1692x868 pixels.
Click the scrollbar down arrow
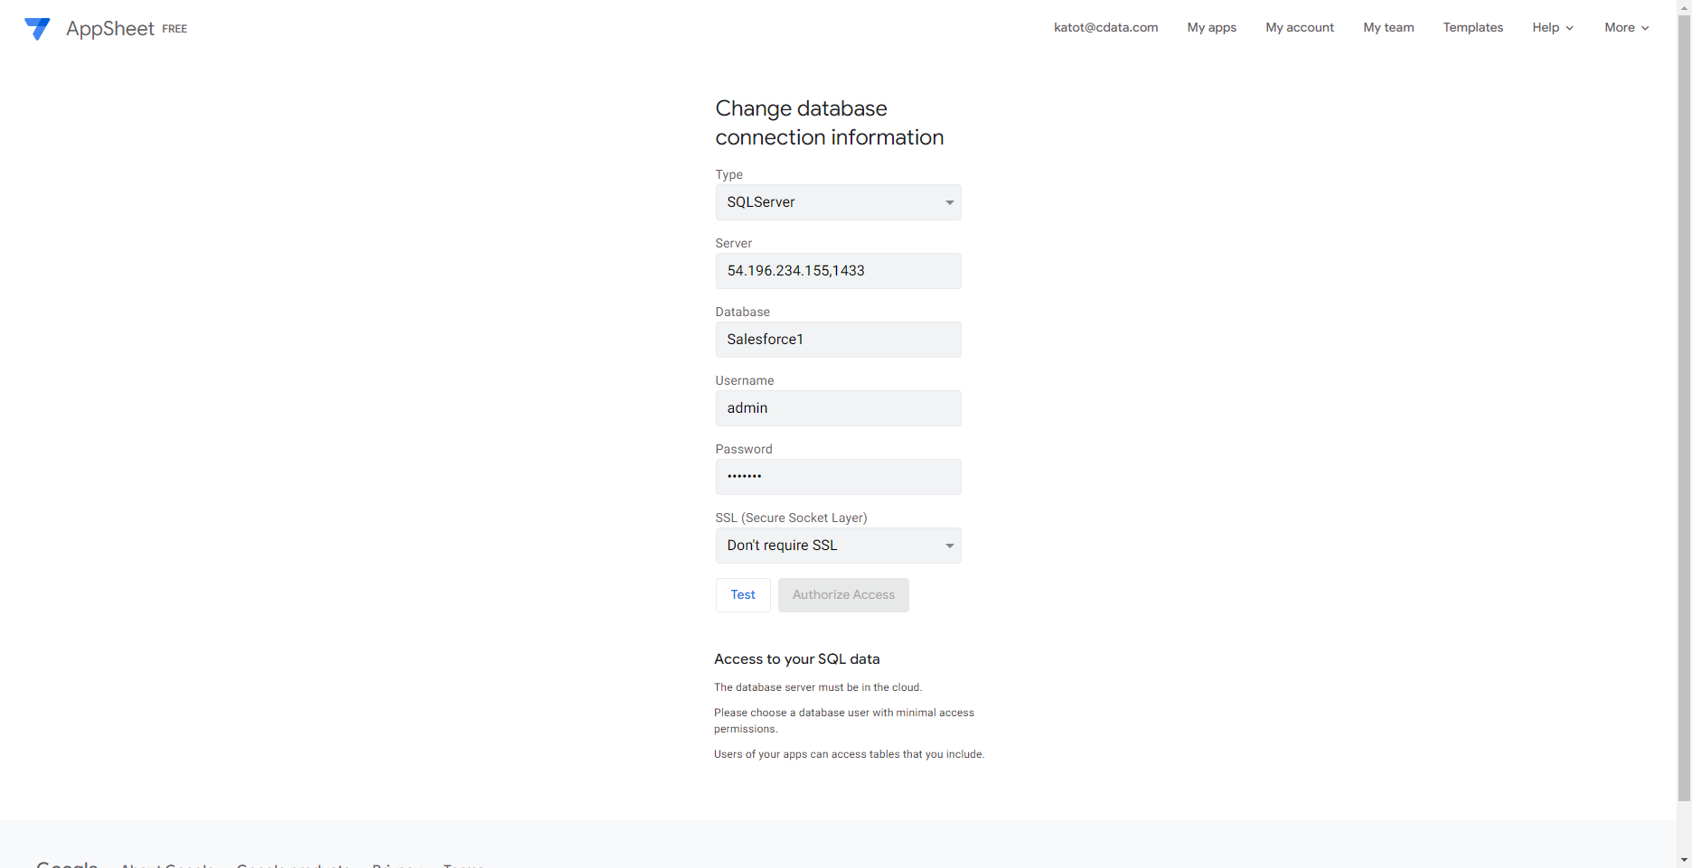tap(1684, 860)
